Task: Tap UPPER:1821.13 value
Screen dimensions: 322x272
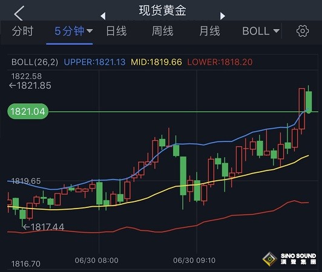Action: [94, 62]
